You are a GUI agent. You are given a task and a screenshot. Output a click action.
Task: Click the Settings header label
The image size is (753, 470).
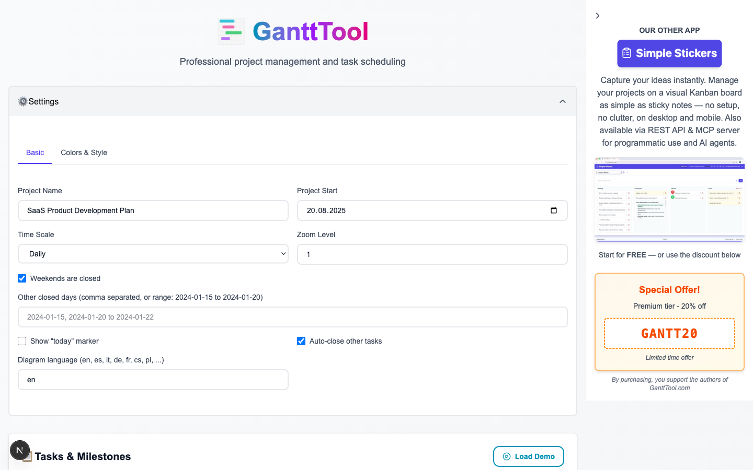[43, 101]
